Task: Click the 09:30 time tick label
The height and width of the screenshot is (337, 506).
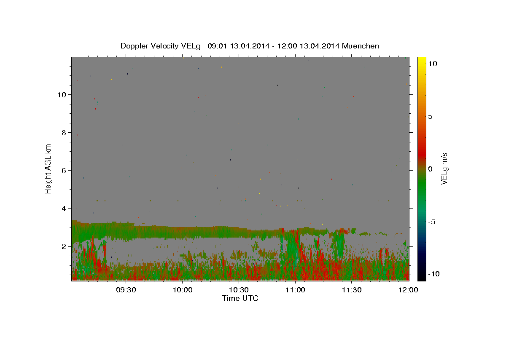Action: point(126,290)
